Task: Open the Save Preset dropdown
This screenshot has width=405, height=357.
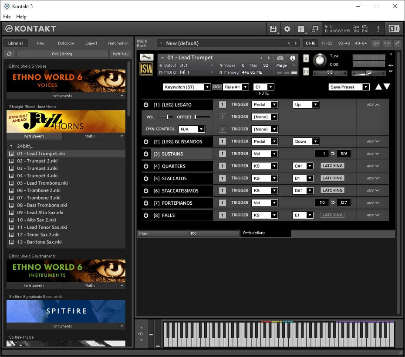Action: click(349, 87)
